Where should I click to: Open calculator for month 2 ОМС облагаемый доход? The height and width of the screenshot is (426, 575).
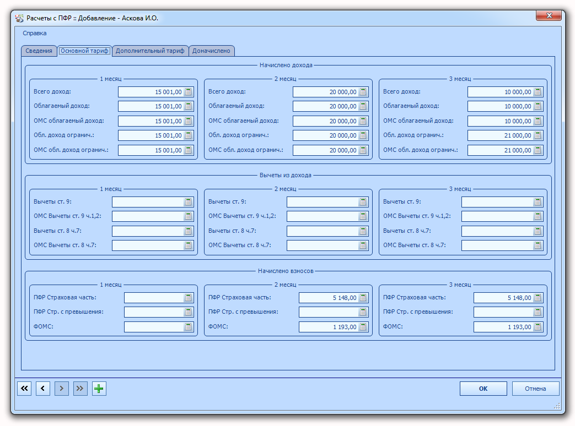363,121
